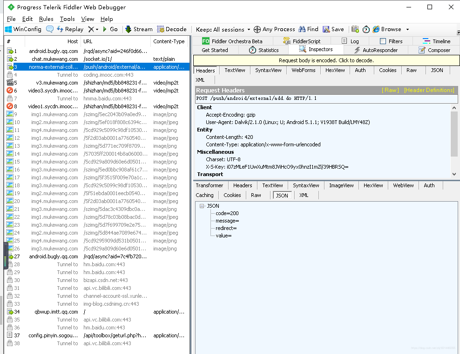
Task: Select response ImageView tab
Action: pyautogui.click(x=341, y=185)
